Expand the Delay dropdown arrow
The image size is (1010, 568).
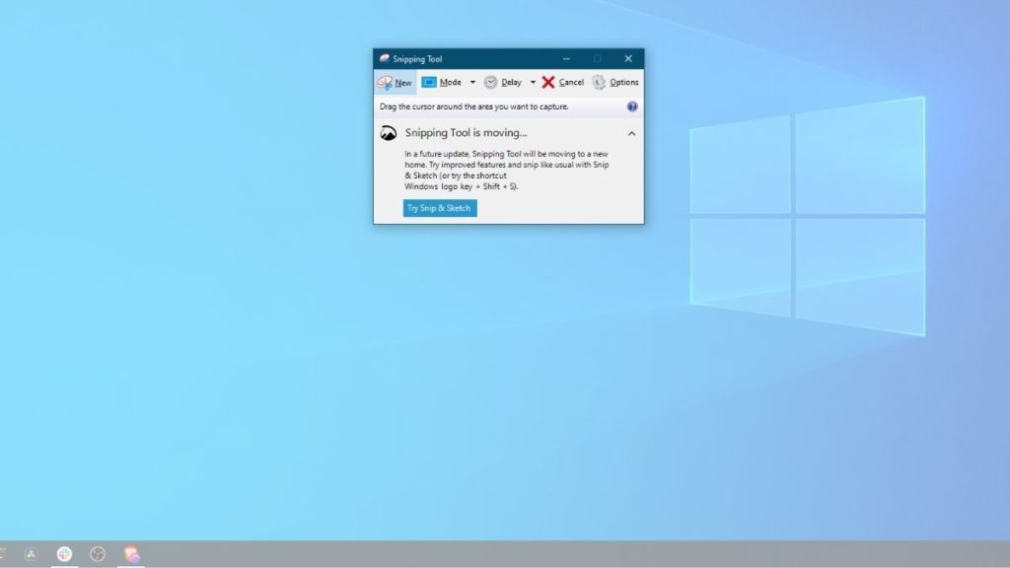click(533, 83)
